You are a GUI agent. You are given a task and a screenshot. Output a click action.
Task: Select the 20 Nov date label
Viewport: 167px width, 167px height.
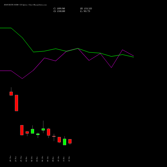coord(10,159)
